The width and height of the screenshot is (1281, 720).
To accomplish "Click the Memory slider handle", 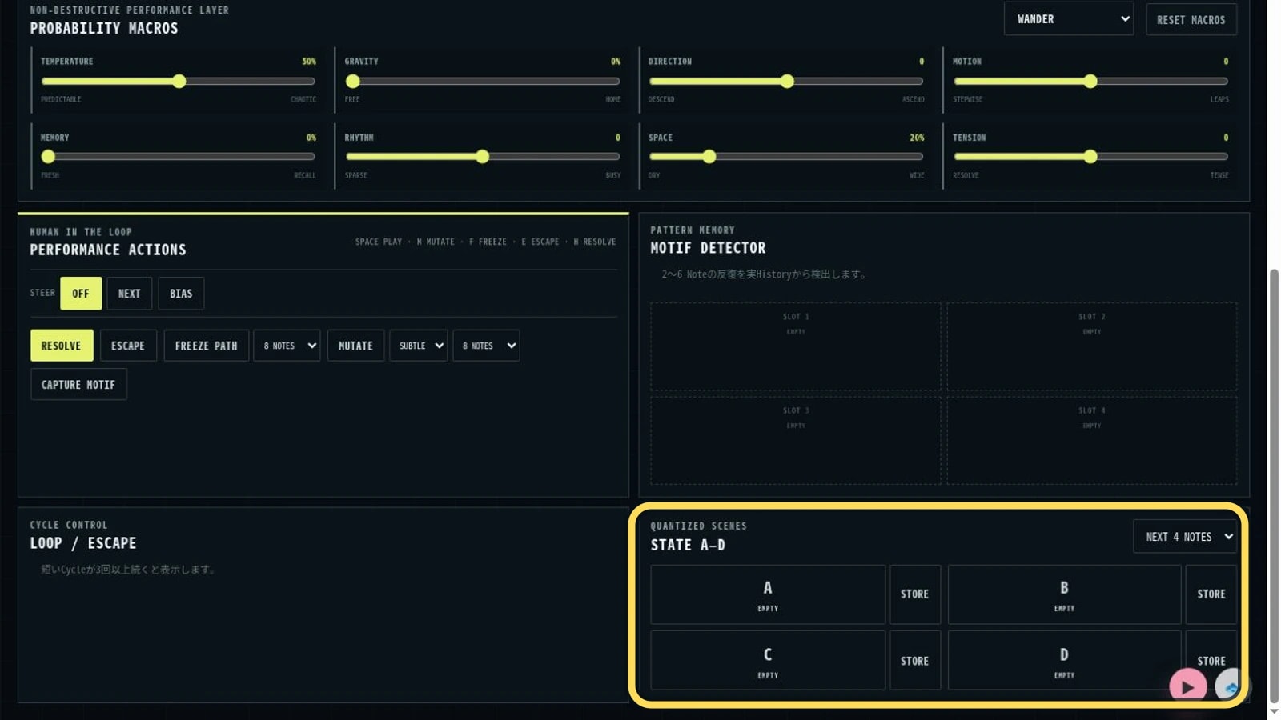I will point(49,157).
